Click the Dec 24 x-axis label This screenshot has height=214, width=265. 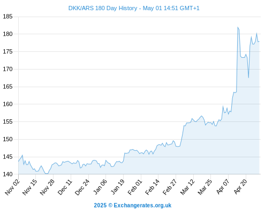pos(82,187)
